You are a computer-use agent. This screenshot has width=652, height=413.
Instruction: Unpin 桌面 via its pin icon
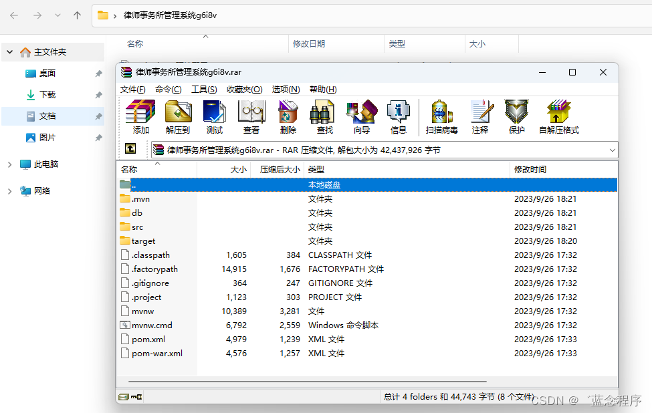tap(98, 74)
